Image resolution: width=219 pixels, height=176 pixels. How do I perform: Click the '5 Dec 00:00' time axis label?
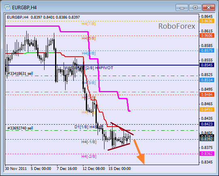(x=41, y=169)
